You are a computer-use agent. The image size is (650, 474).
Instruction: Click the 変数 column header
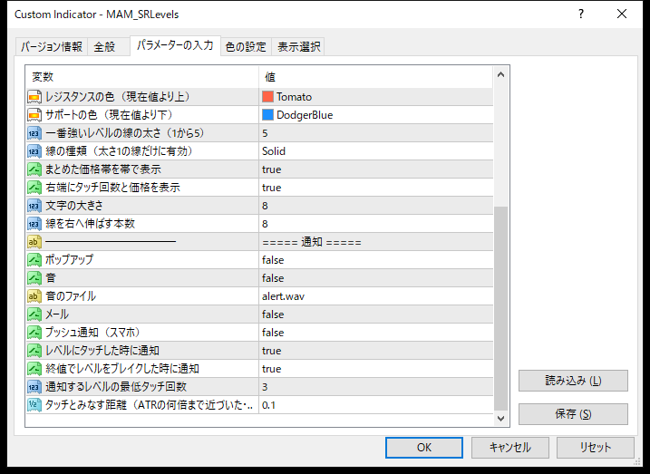142,77
